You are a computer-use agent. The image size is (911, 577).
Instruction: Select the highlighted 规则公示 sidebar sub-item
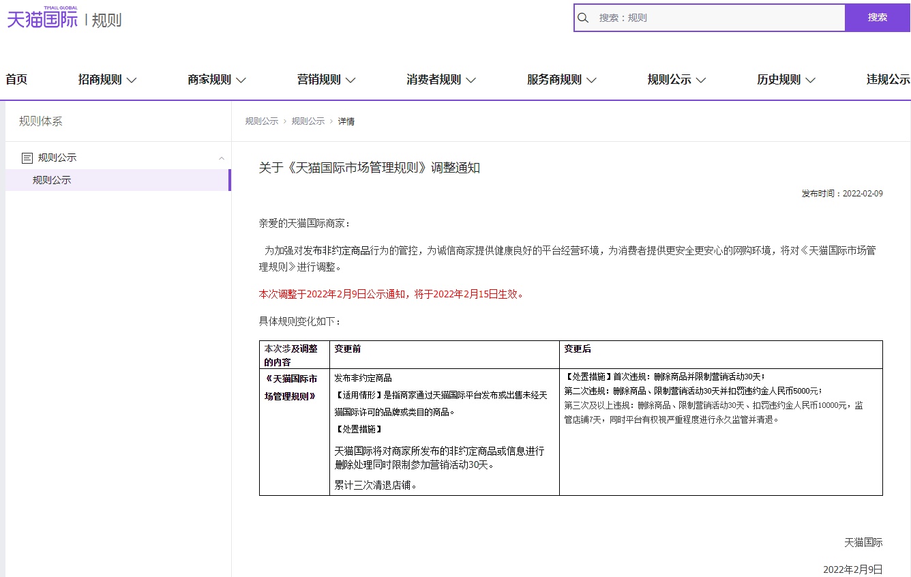click(x=118, y=180)
